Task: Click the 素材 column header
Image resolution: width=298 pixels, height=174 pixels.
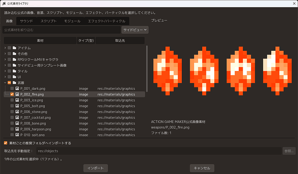Action: click(40, 40)
